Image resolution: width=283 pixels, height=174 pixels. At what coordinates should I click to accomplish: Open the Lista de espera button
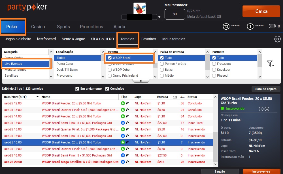point(265,89)
